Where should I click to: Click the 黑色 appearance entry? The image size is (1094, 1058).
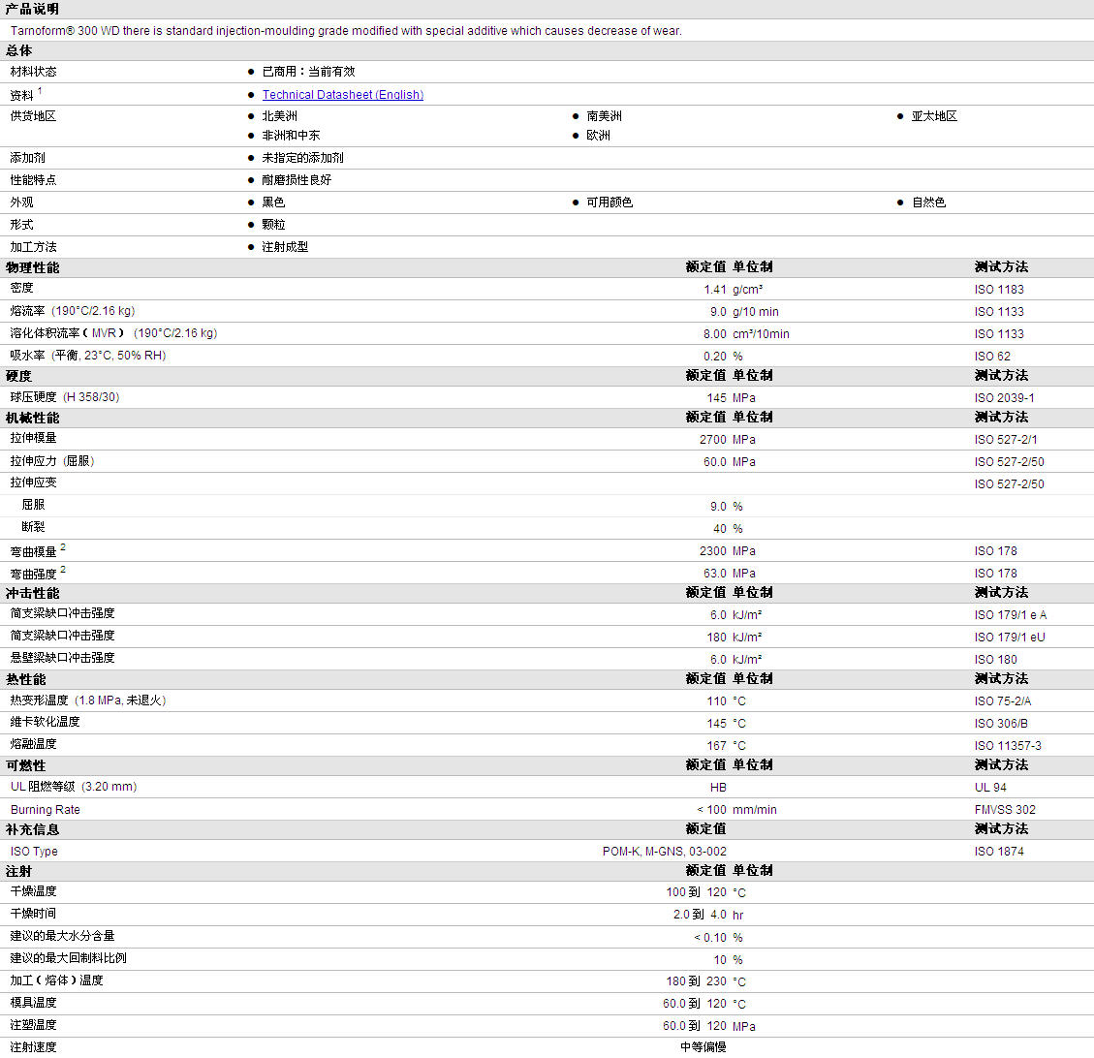(x=273, y=202)
